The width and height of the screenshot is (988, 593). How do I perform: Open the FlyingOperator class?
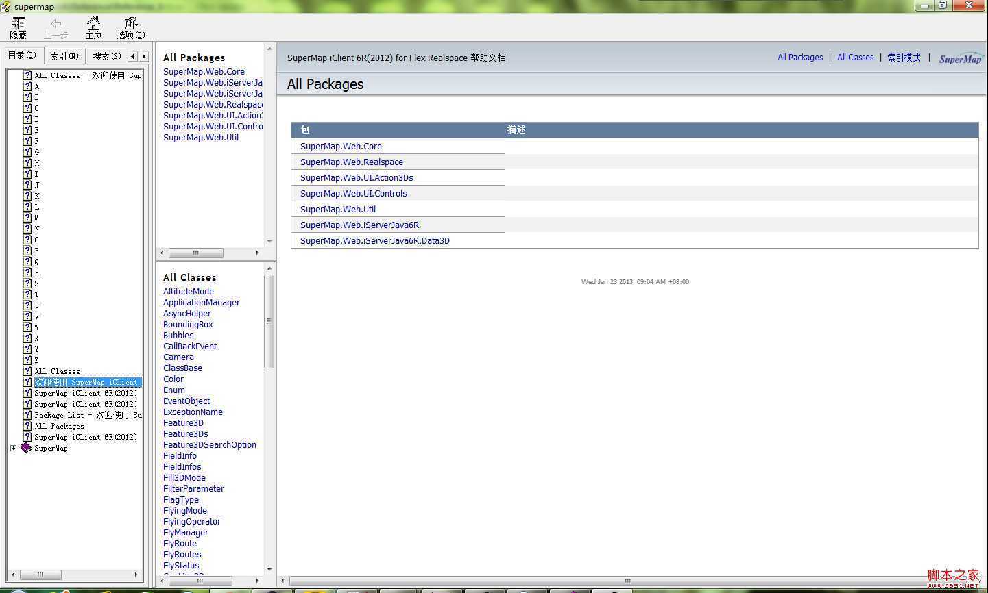click(x=192, y=521)
